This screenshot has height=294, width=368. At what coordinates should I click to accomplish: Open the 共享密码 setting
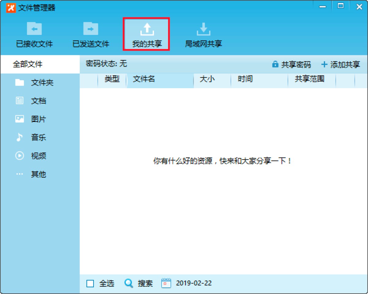coord(296,65)
